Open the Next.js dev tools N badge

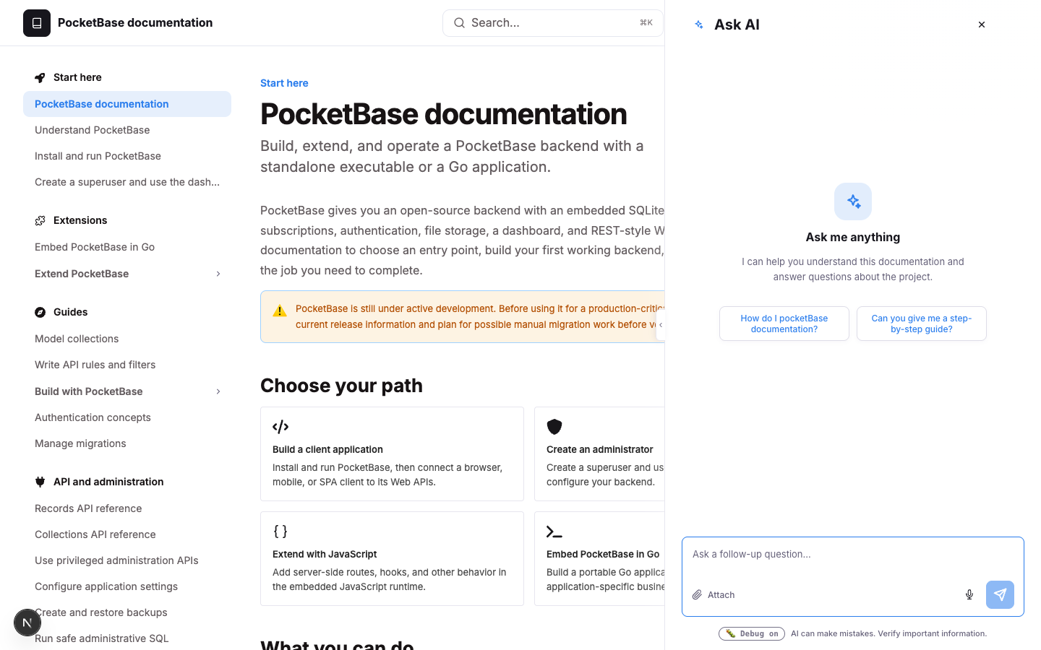pos(27,623)
